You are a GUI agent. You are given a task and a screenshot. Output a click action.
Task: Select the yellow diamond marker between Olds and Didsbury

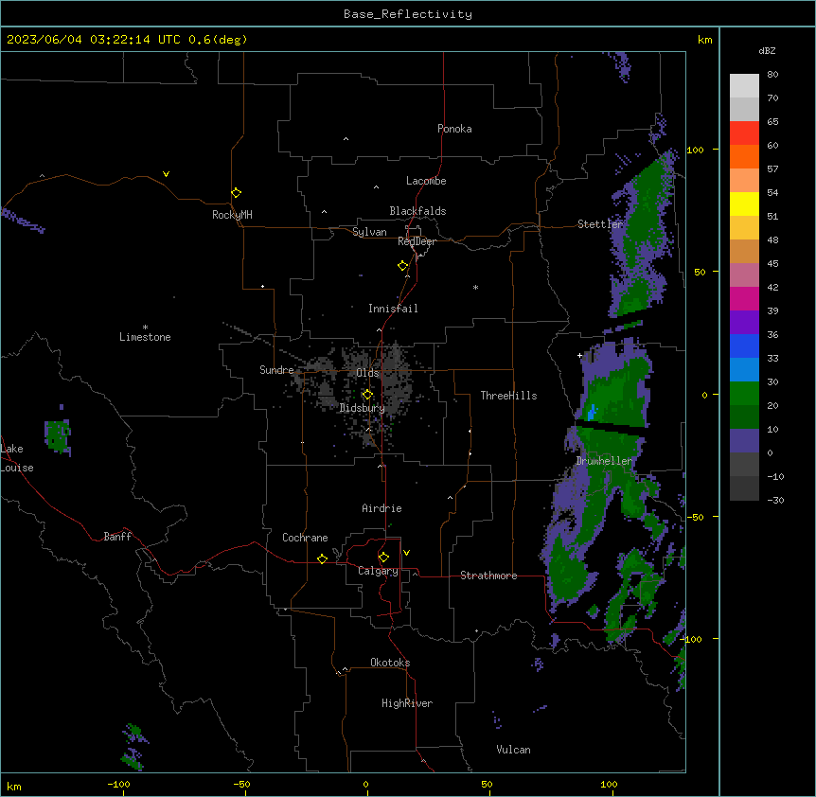pyautogui.click(x=367, y=395)
